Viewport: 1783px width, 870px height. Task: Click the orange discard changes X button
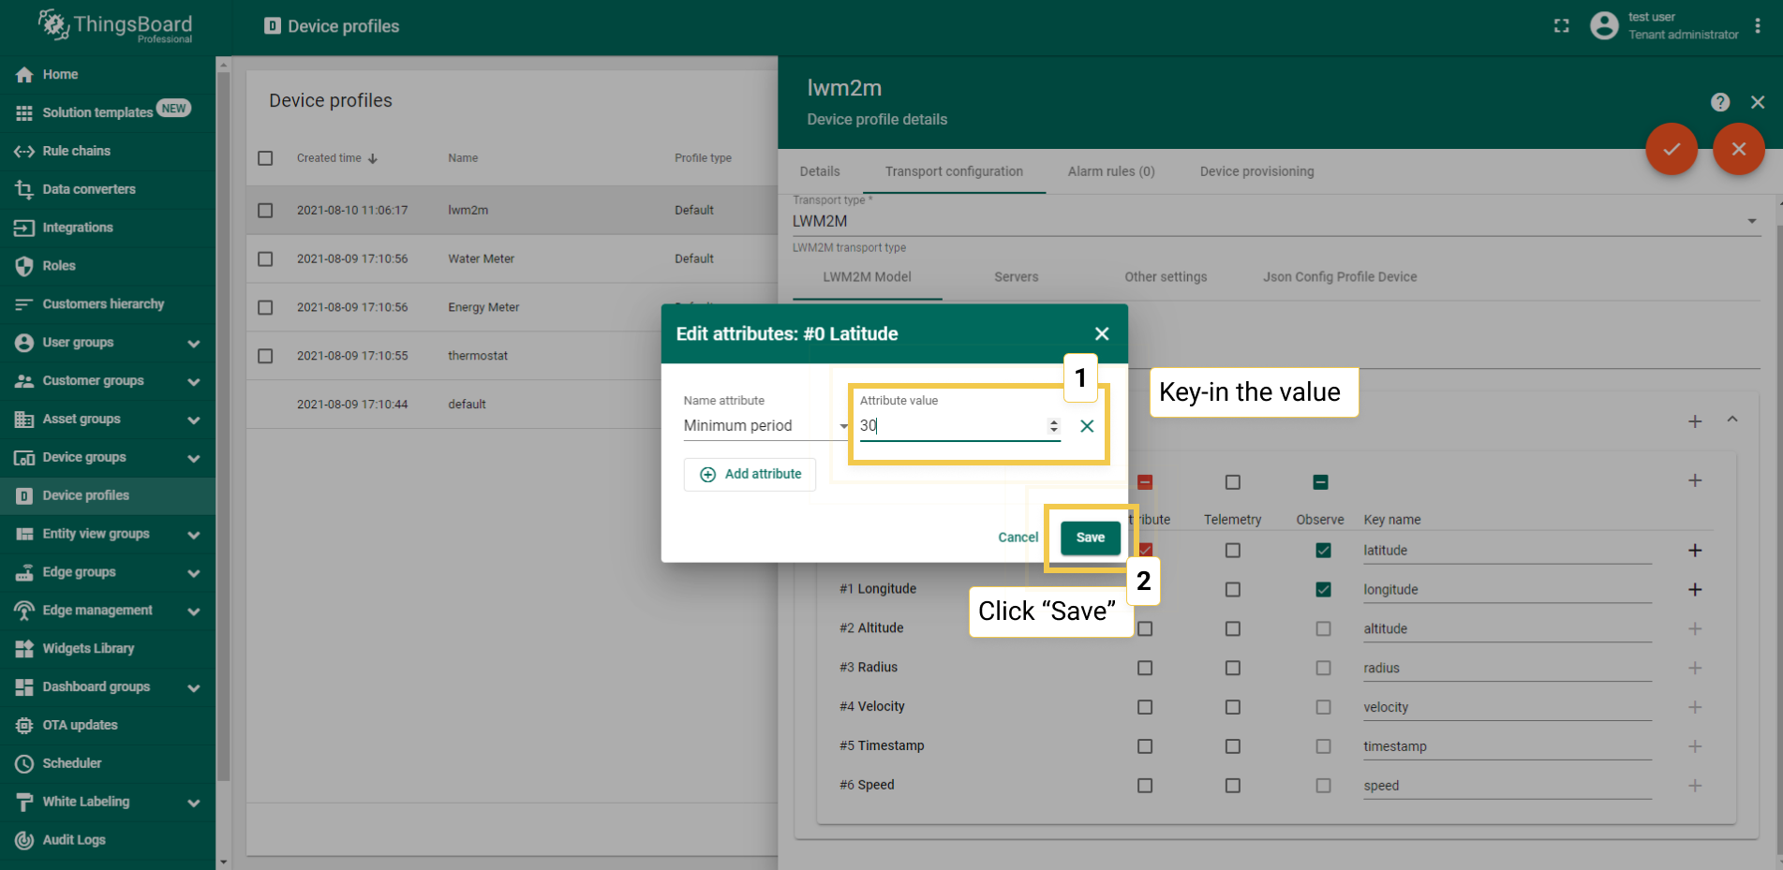(x=1738, y=149)
